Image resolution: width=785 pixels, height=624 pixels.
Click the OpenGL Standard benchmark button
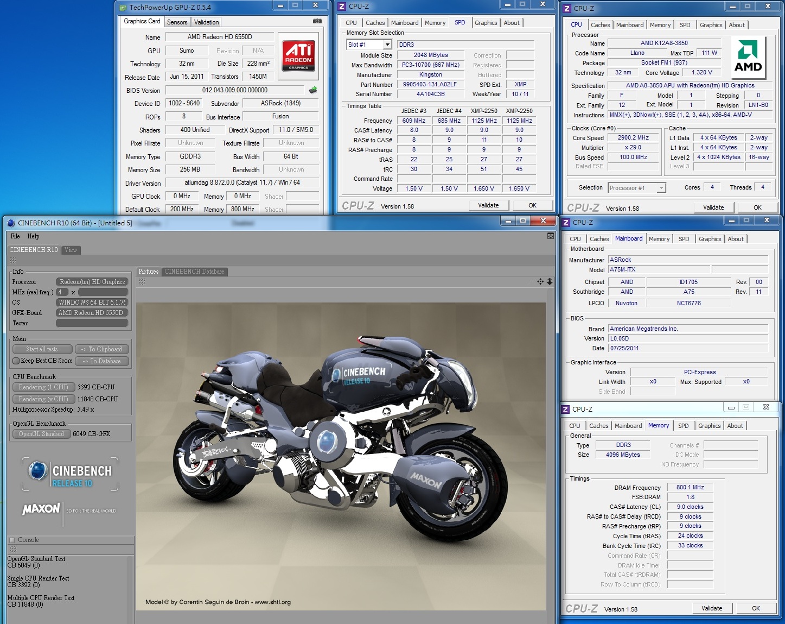(x=41, y=434)
